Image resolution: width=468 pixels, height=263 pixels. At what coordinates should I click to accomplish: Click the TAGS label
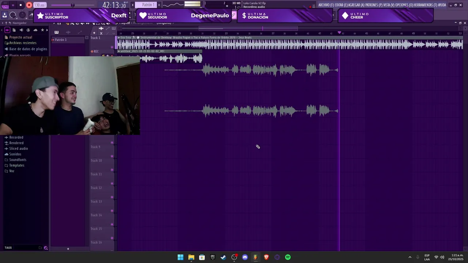click(8, 248)
